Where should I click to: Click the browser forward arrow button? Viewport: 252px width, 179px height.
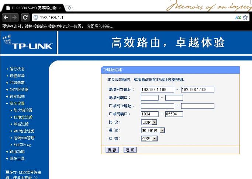[14, 17]
